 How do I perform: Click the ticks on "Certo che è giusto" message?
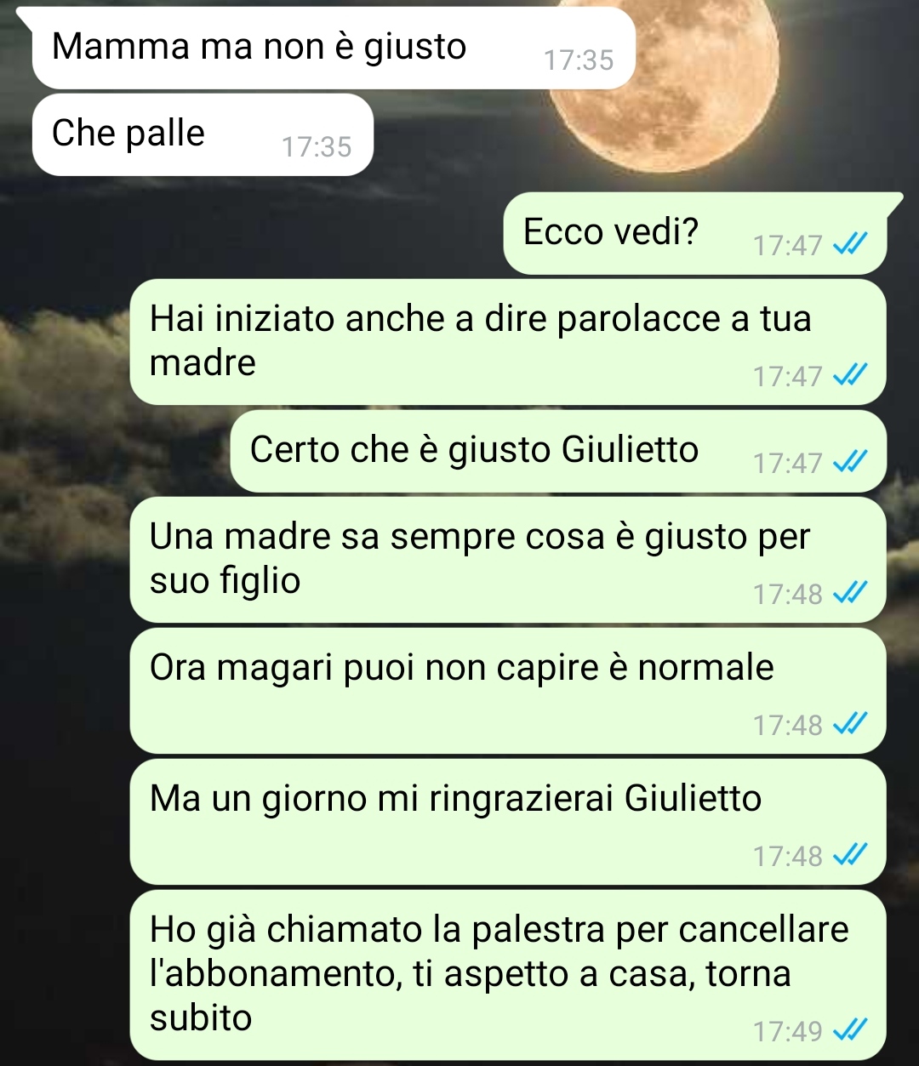click(x=850, y=463)
